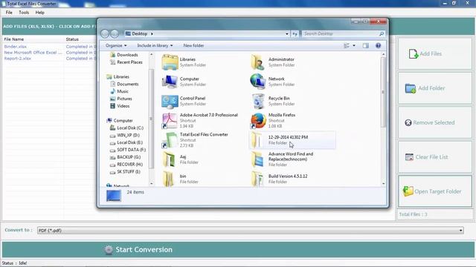Open the Libraries system folder icon
This screenshot has height=267, width=476.
point(170,62)
